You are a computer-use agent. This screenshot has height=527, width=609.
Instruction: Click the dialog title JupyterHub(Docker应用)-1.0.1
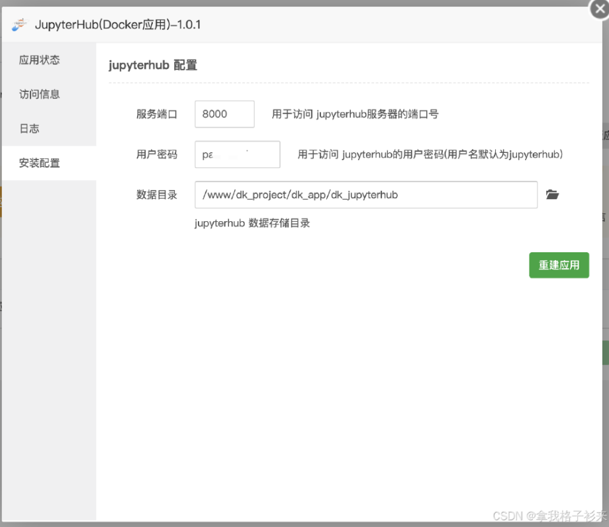pos(118,25)
